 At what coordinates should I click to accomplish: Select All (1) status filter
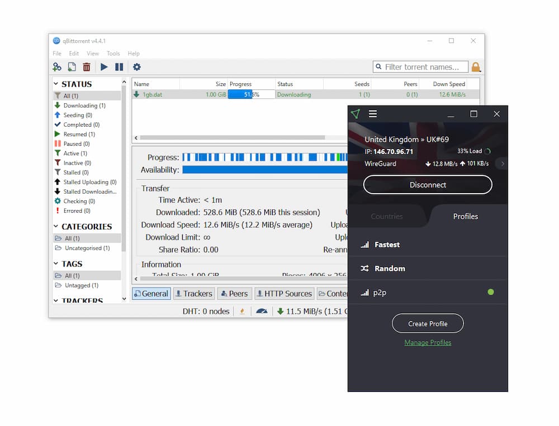pos(87,96)
